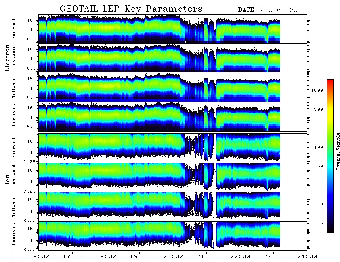340x262 pixels.
Task: Click the 22:00 time axis label
Action: coord(240,257)
